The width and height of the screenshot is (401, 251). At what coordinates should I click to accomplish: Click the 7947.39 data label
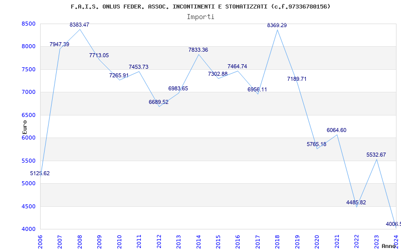point(59,44)
